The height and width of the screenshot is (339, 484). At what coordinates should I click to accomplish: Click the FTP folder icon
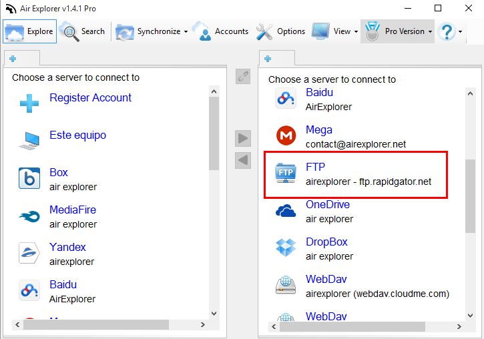[286, 173]
